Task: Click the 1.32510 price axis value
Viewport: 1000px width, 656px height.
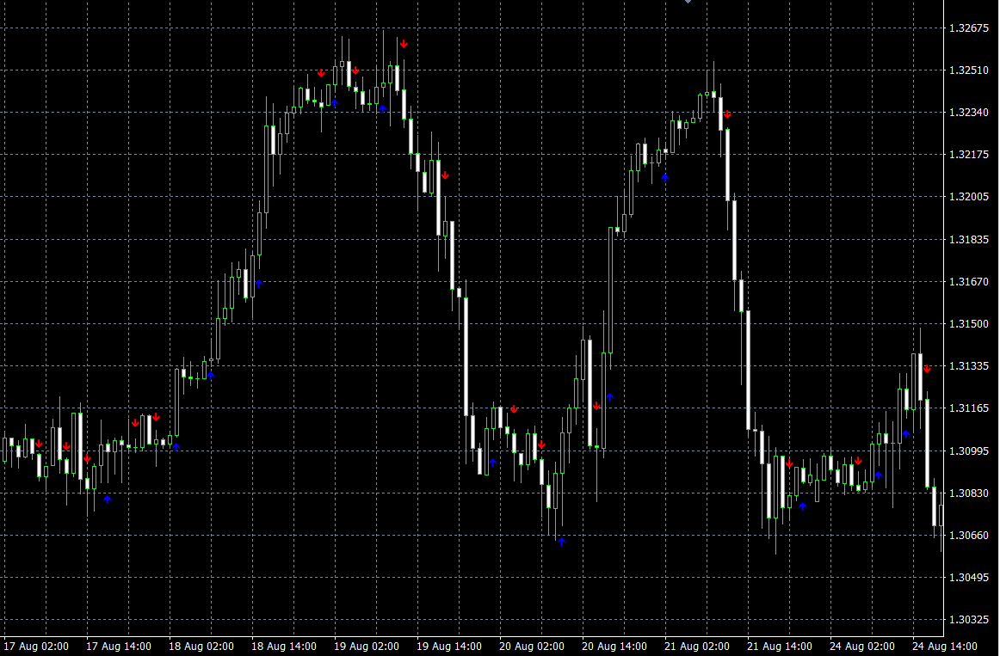Action: point(969,70)
